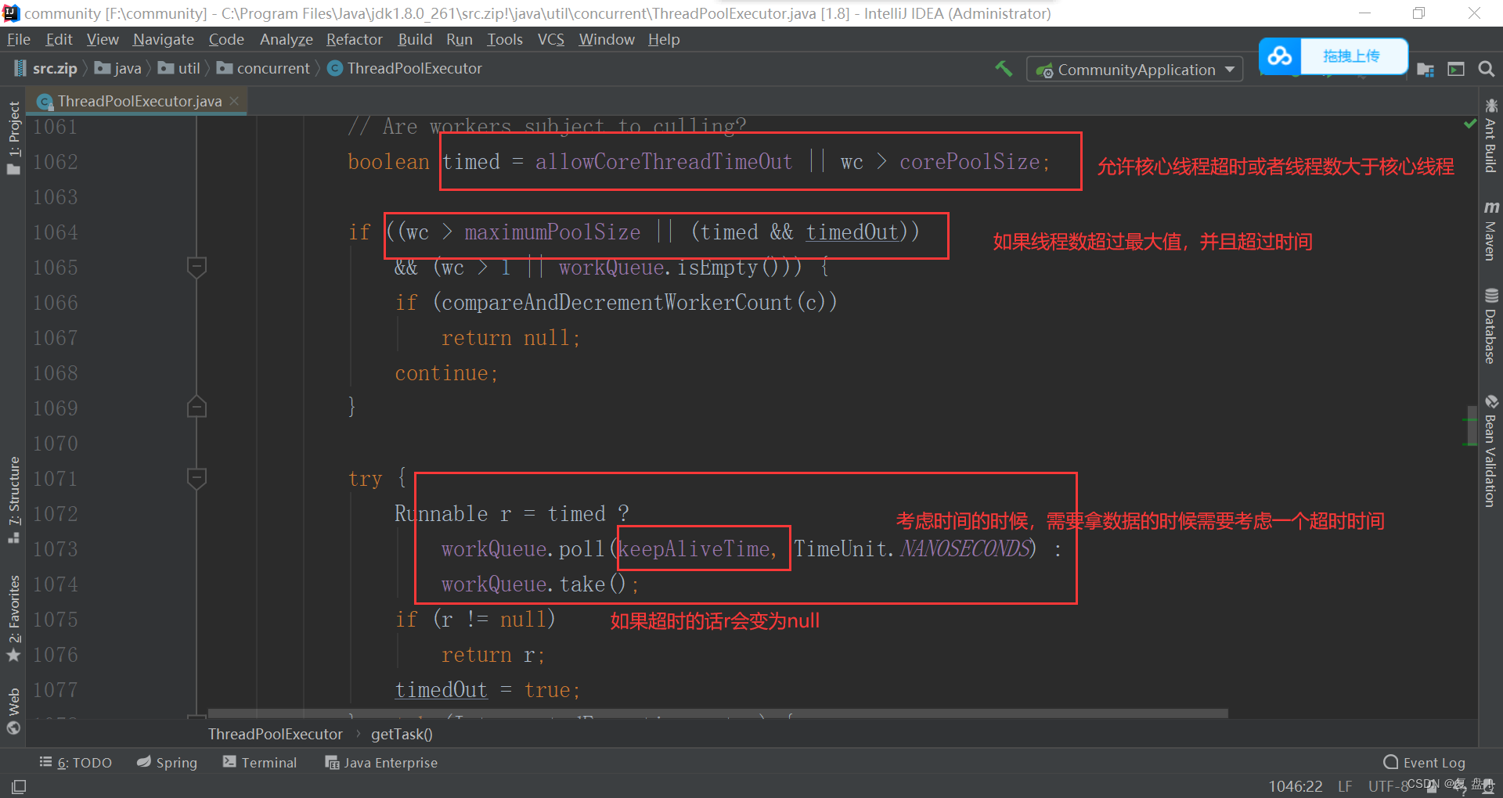Click keepAliveTime on line 1073
The width and height of the screenshot is (1503, 798).
[x=694, y=549]
